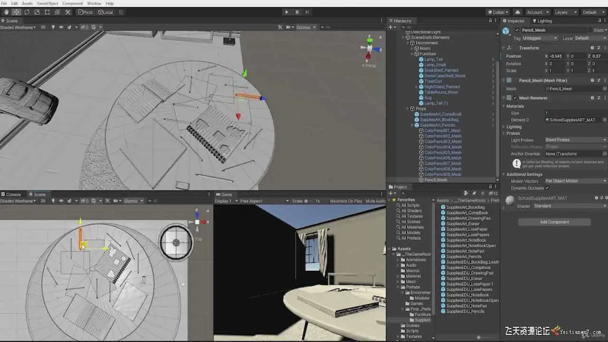The width and height of the screenshot is (608, 342).
Task: Click the Pause button
Action: (x=297, y=12)
